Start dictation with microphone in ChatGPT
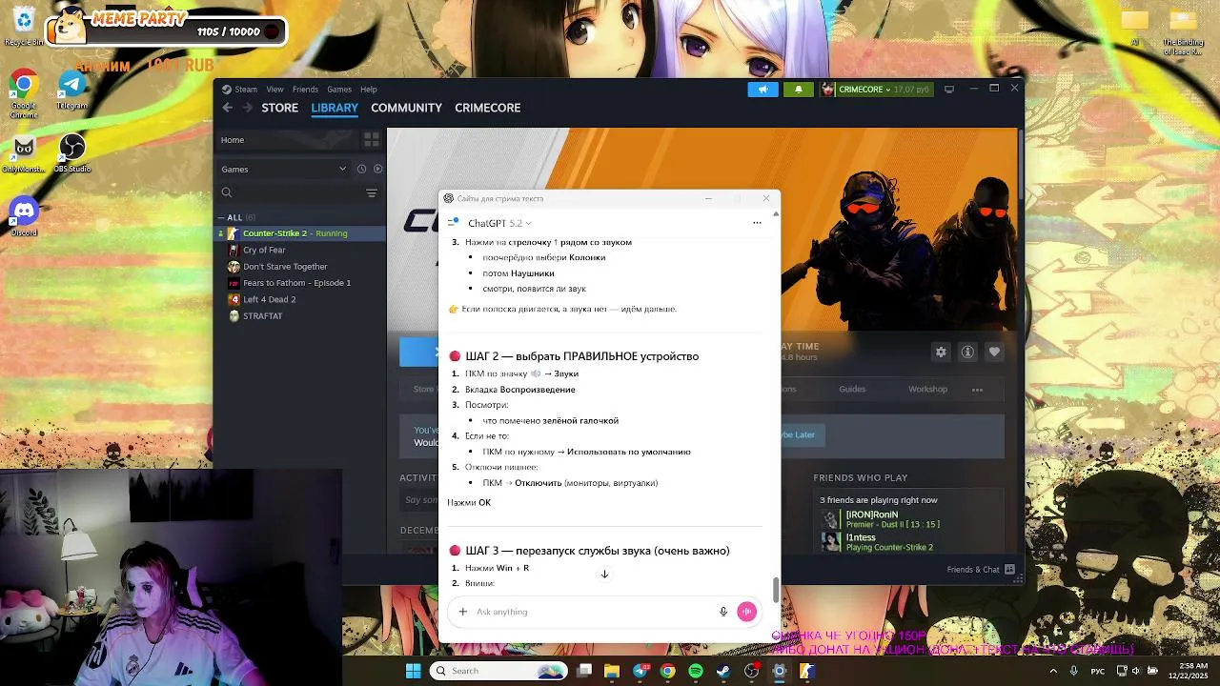 pyautogui.click(x=723, y=612)
